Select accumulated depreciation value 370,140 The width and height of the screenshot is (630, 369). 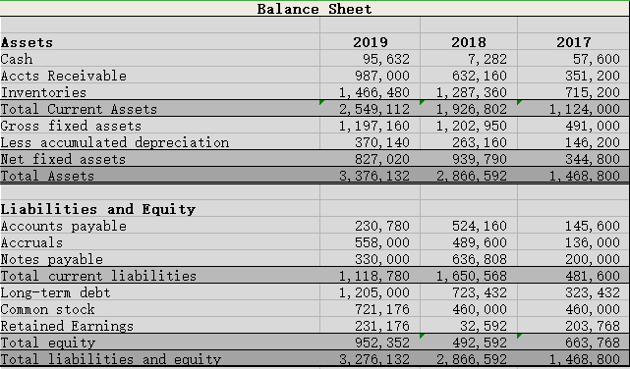(x=382, y=142)
